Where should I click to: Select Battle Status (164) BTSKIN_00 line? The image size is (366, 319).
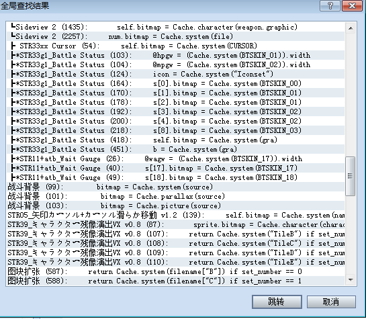(x=175, y=83)
